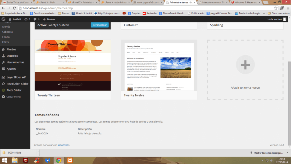Open the YouTube bookmark icon
The height and width of the screenshot is (164, 291).
(x=124, y=13)
